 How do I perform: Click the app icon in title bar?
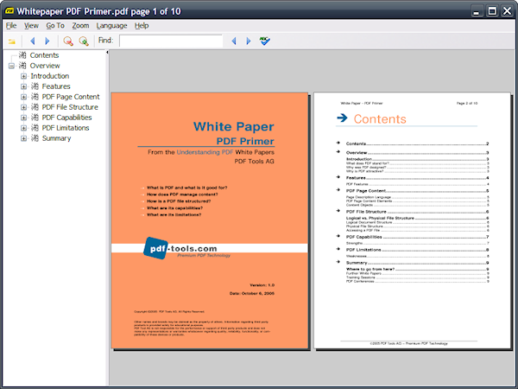(9, 11)
